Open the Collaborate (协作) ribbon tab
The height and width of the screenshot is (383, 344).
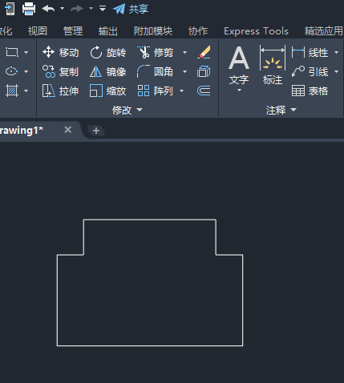198,31
